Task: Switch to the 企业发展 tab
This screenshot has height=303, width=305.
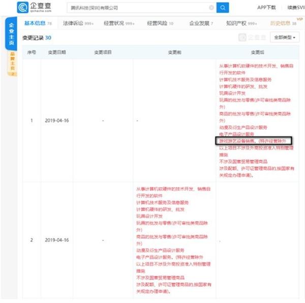Action: pos(201,23)
